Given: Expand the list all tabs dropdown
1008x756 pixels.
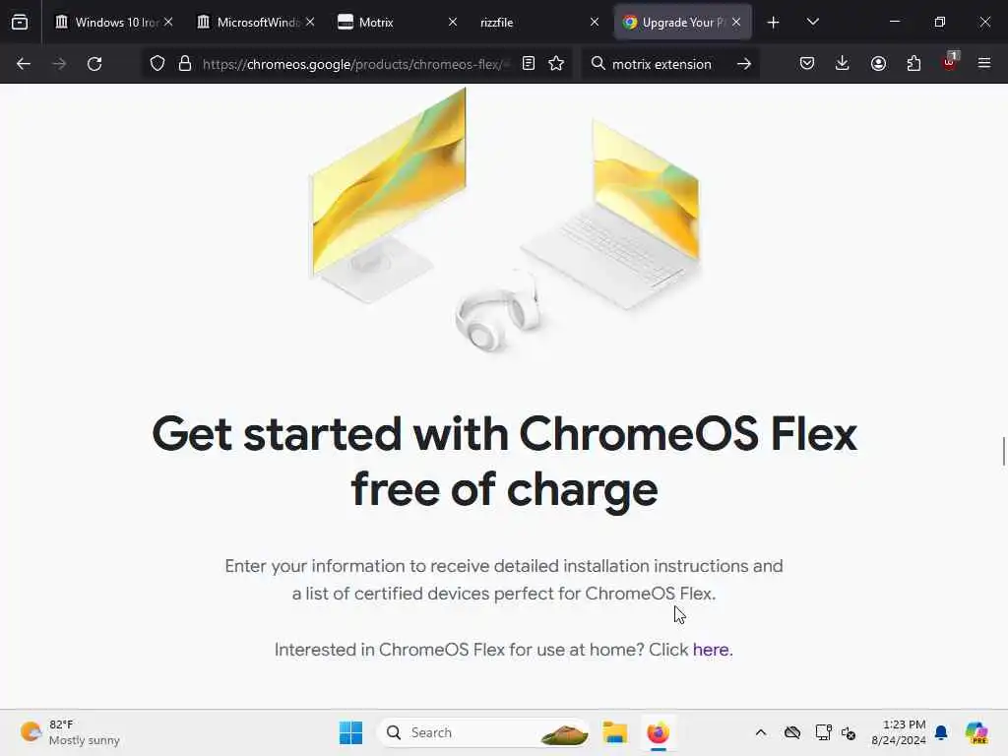Looking at the screenshot, I should [812, 22].
